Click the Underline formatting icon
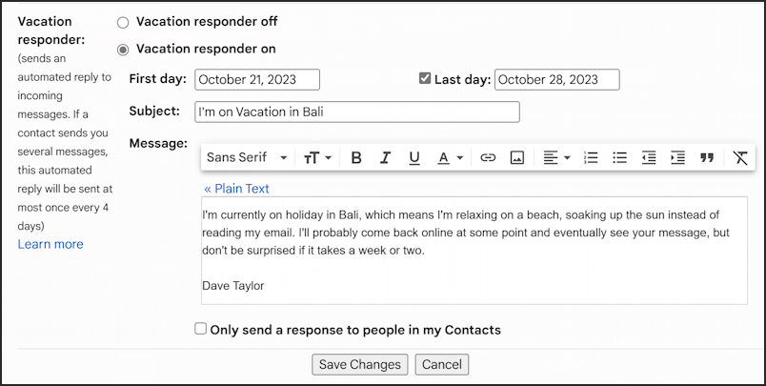 [x=414, y=158]
